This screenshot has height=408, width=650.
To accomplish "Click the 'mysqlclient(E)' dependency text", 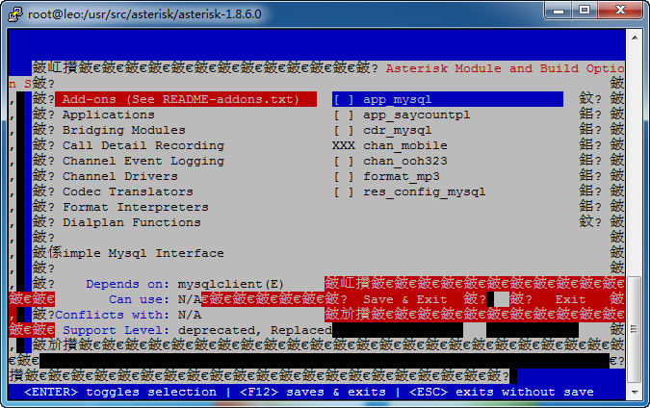I will coord(231,284).
